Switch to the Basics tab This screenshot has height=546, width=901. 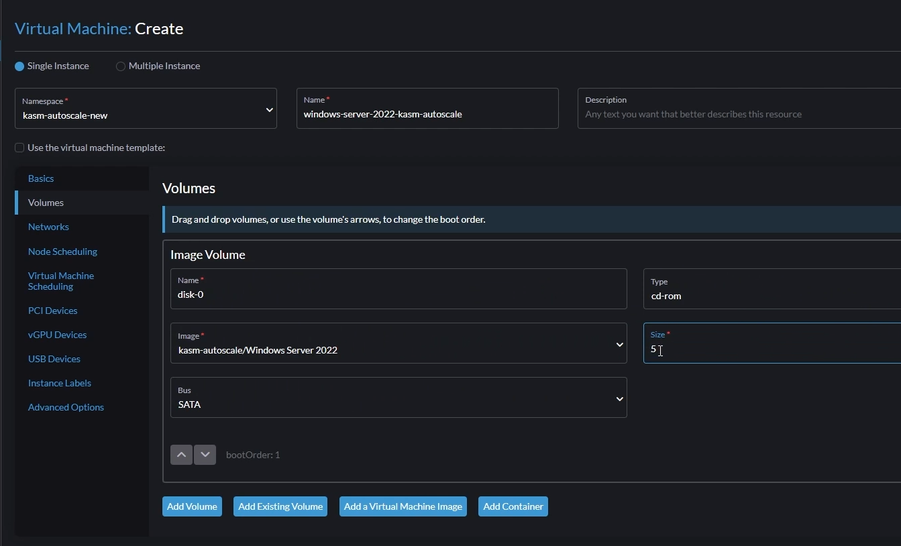click(x=41, y=178)
